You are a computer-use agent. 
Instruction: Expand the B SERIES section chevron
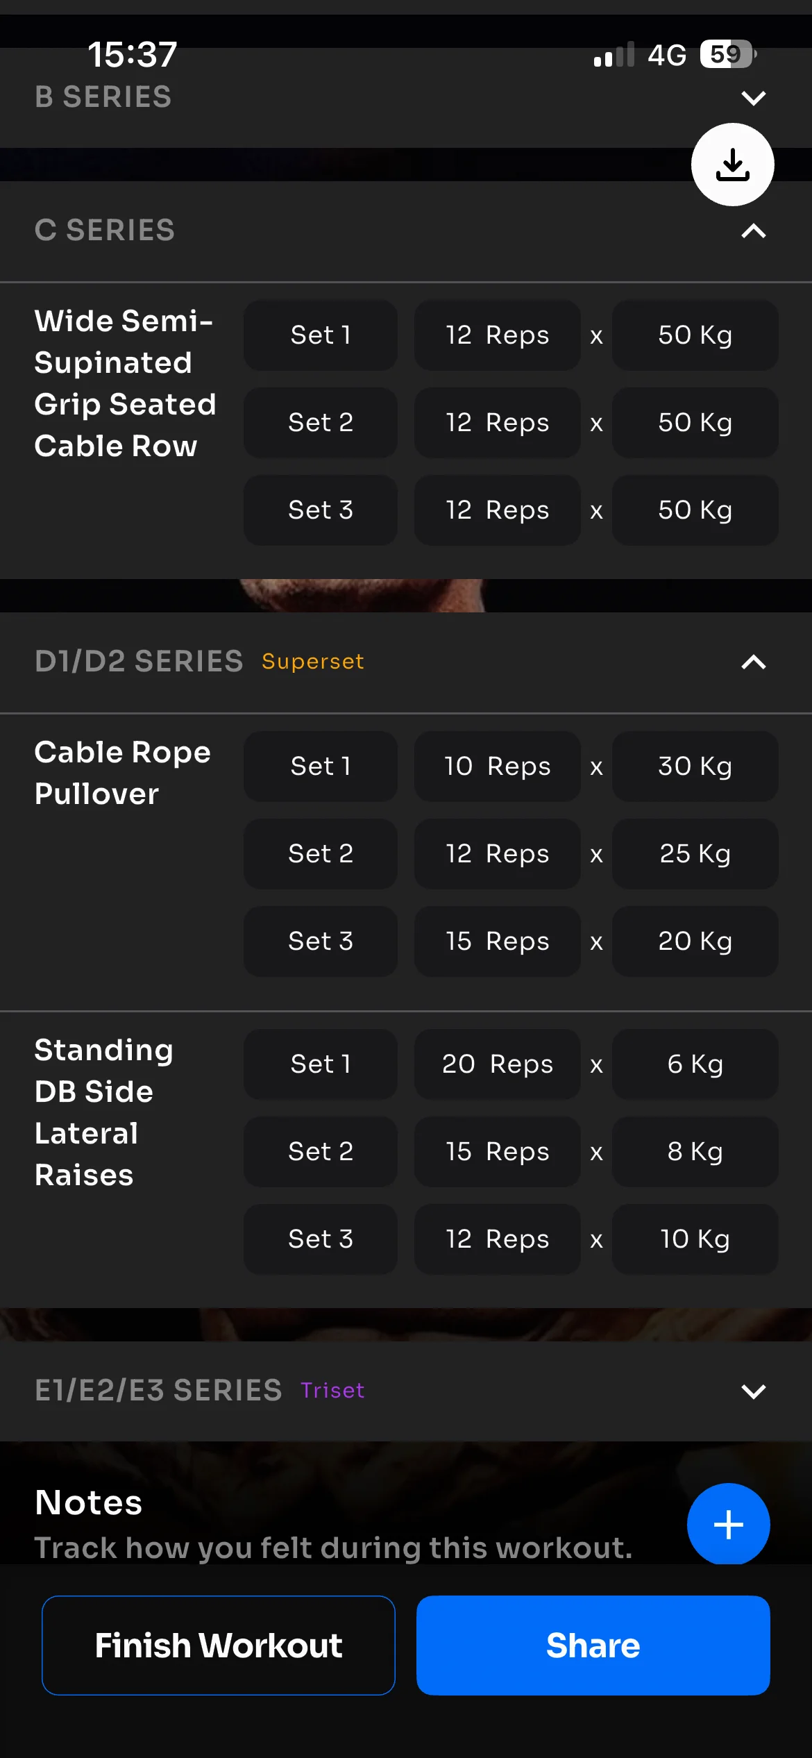pyautogui.click(x=753, y=98)
